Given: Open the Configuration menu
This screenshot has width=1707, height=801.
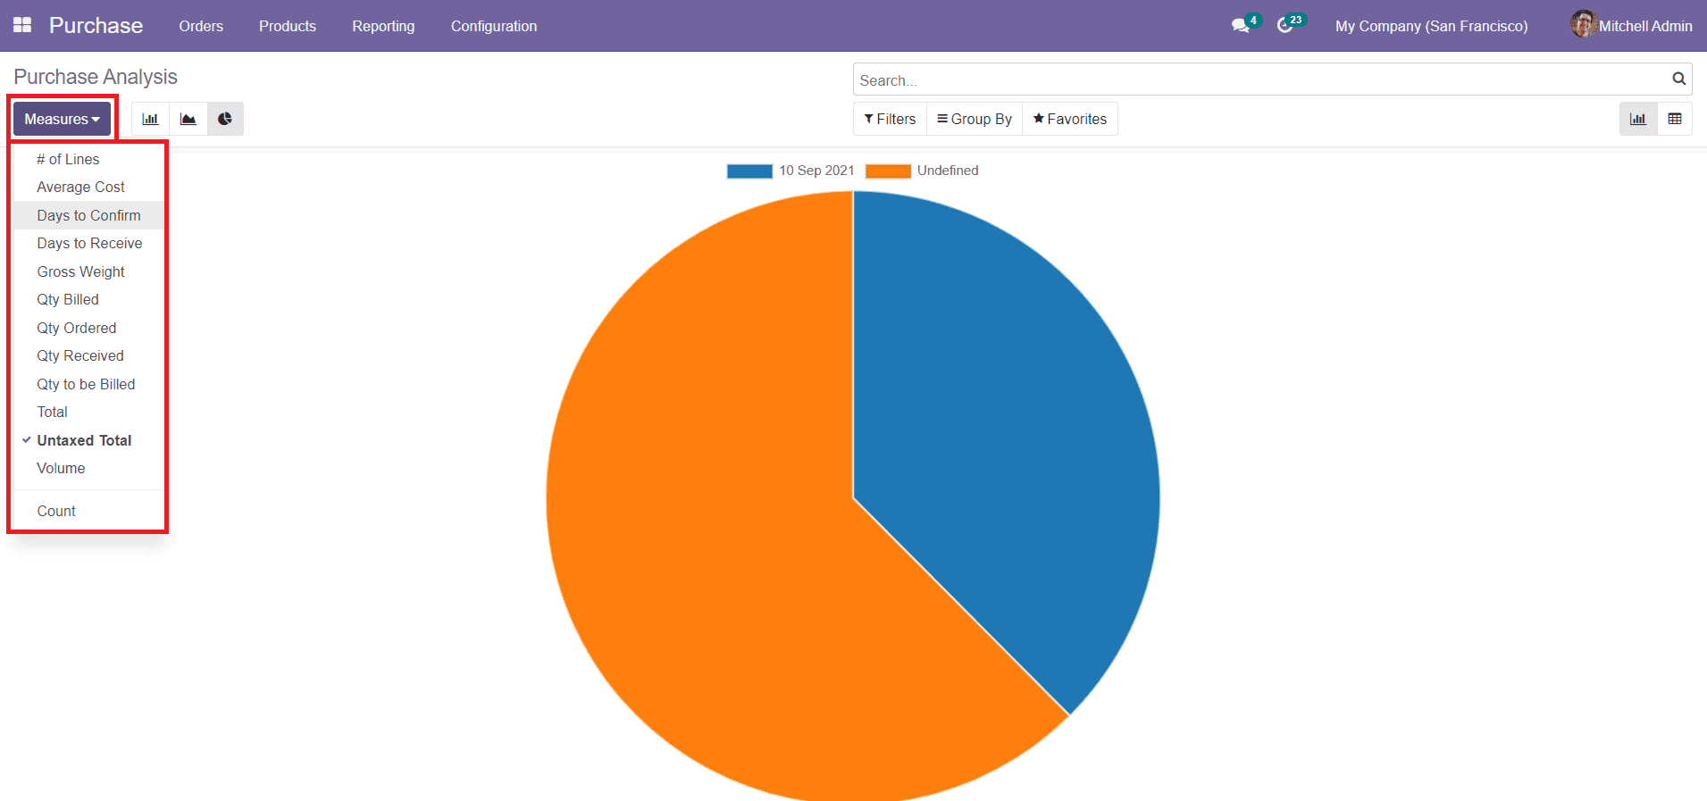Looking at the screenshot, I should click(493, 26).
